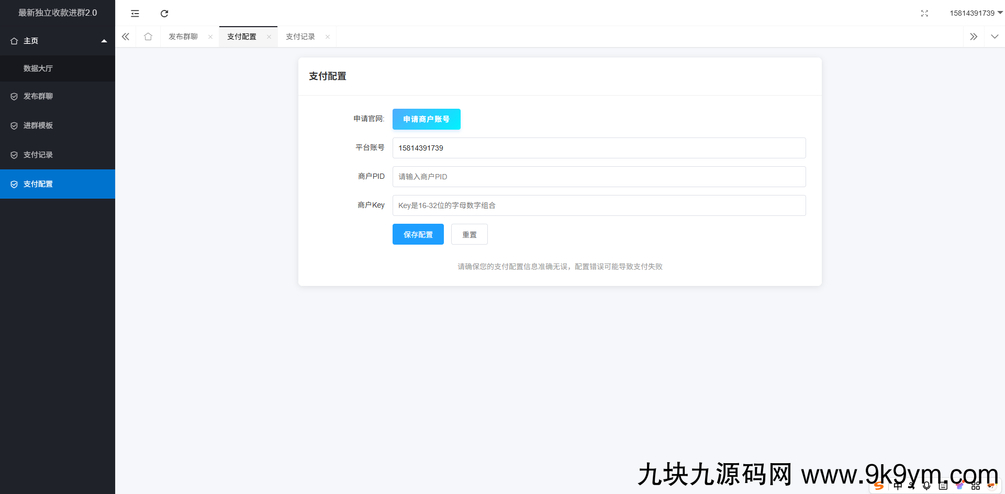Click the 商户PID input field
Viewport: 1005px width, 494px height.
(598, 177)
